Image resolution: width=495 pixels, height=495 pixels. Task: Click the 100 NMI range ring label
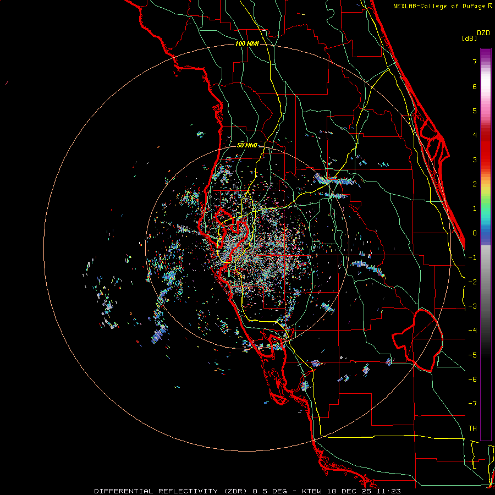[x=247, y=43]
